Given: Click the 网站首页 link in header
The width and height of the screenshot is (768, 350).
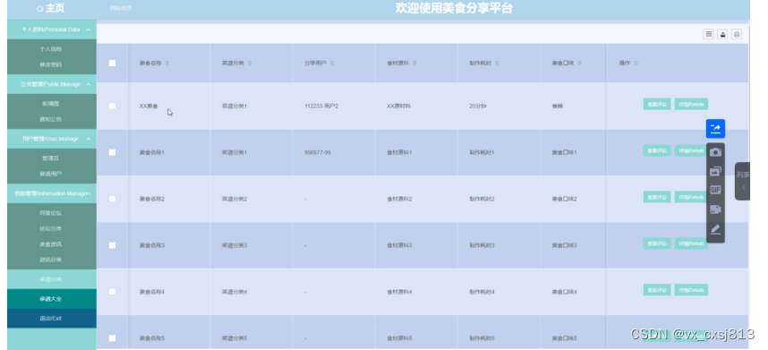Looking at the screenshot, I should tap(121, 8).
